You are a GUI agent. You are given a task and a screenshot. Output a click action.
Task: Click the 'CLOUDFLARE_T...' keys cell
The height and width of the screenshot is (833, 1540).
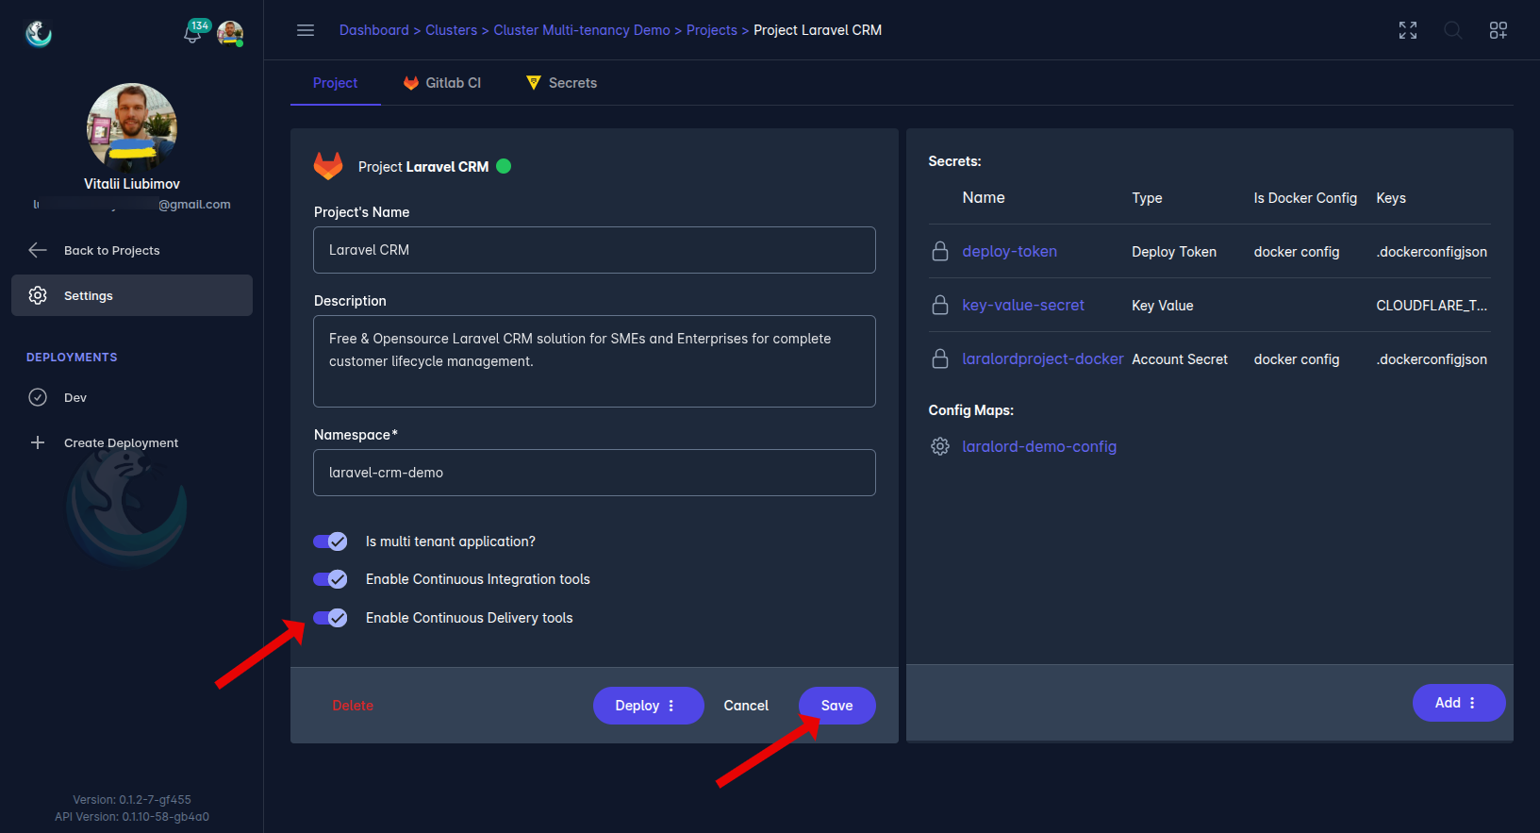(1432, 306)
